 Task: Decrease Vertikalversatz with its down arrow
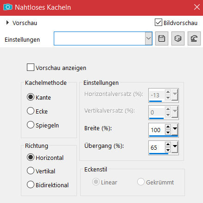click(168, 115)
